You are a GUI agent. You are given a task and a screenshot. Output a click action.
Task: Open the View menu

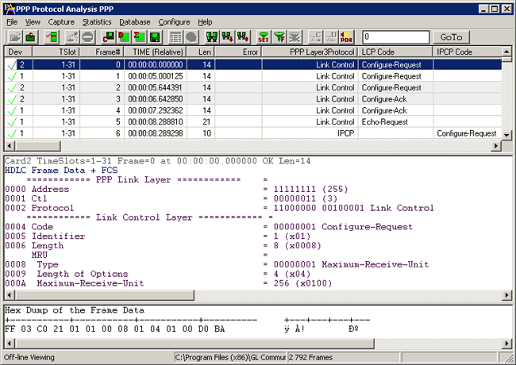tap(33, 22)
